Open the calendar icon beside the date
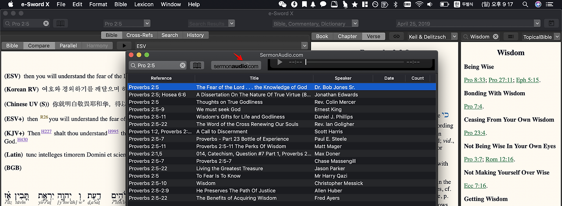The height and width of the screenshot is (206, 562). pos(551,24)
